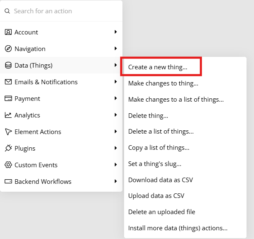Click the Navigation compass icon

8,49
